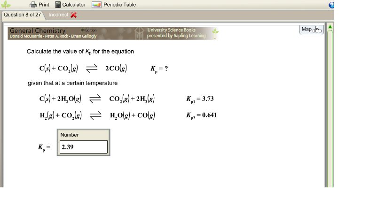Click the green scroll up arrow
The image size is (385, 216).
330,26
